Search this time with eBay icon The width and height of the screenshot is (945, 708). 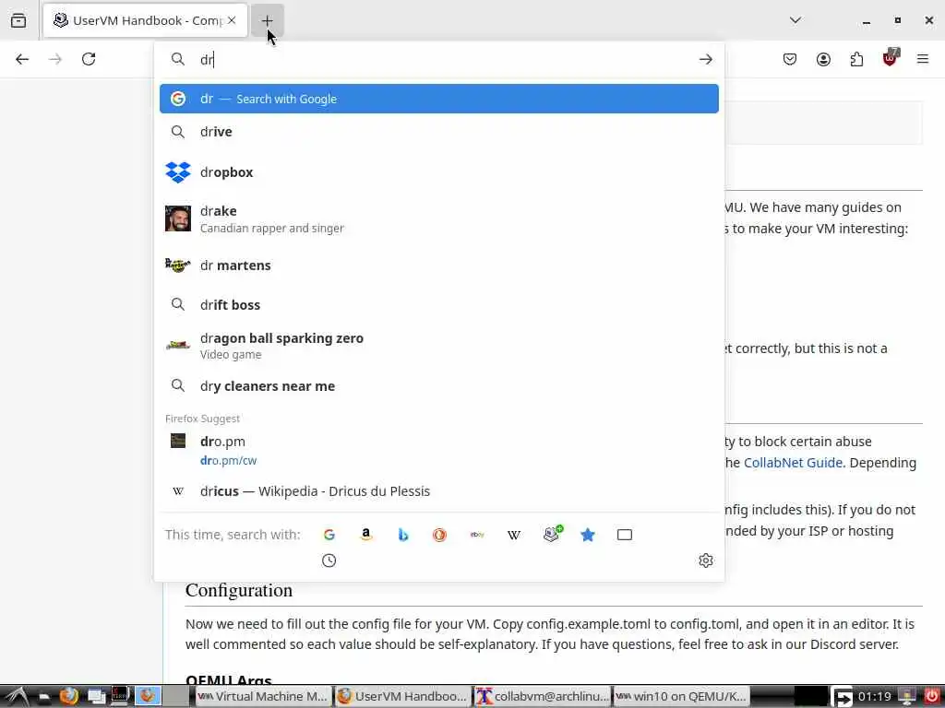click(x=477, y=535)
